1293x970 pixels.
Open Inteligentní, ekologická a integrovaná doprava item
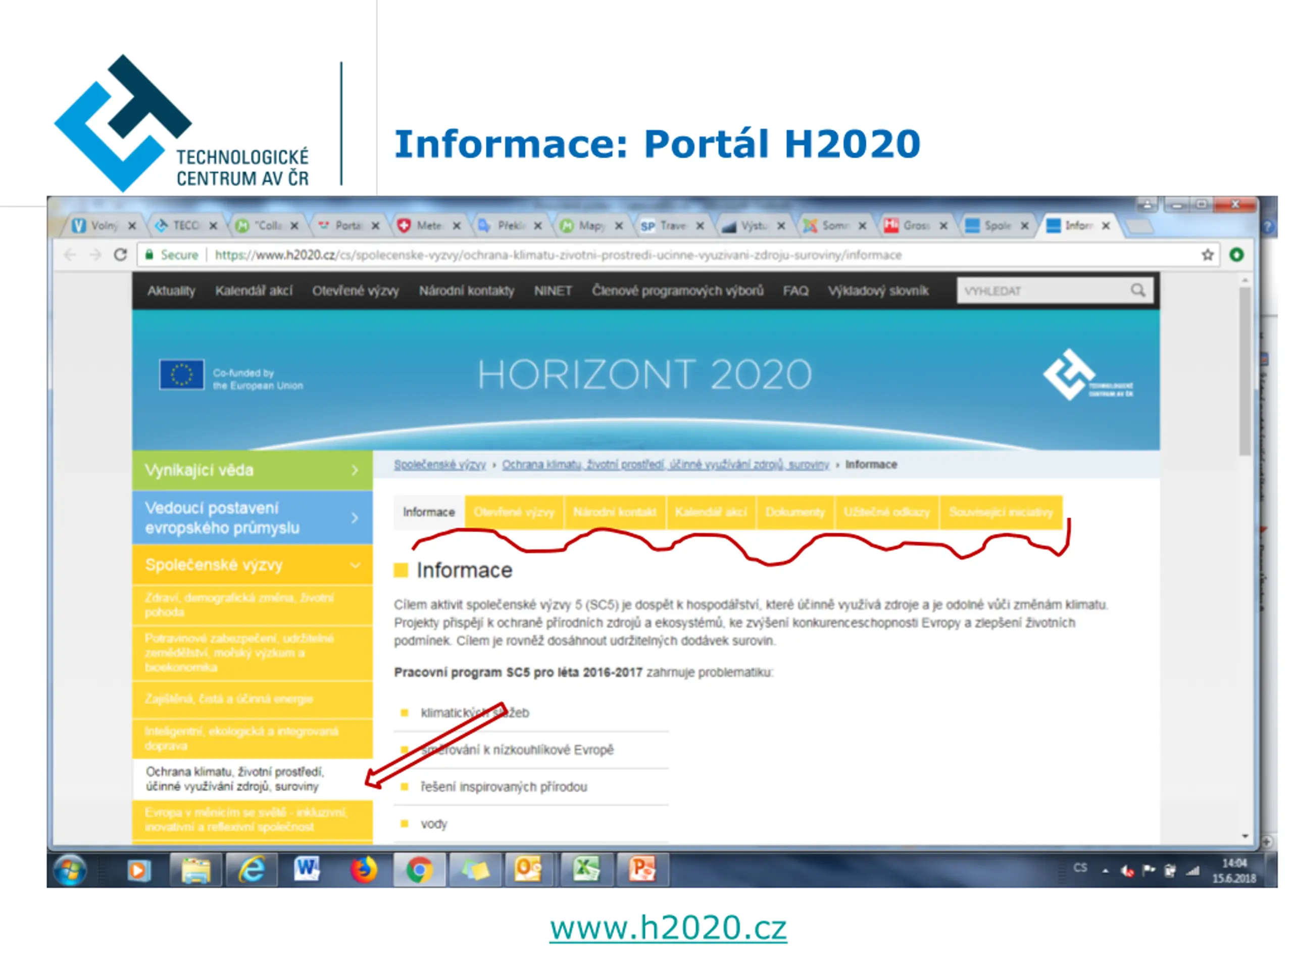click(x=252, y=739)
